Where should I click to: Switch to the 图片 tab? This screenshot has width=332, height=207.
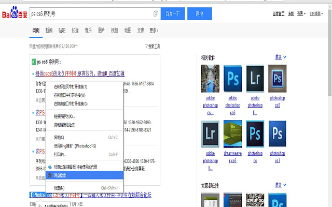point(102,31)
